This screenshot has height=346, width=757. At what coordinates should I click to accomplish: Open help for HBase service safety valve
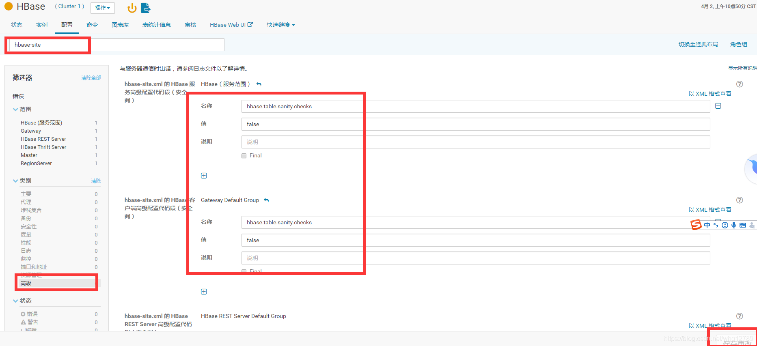740,84
